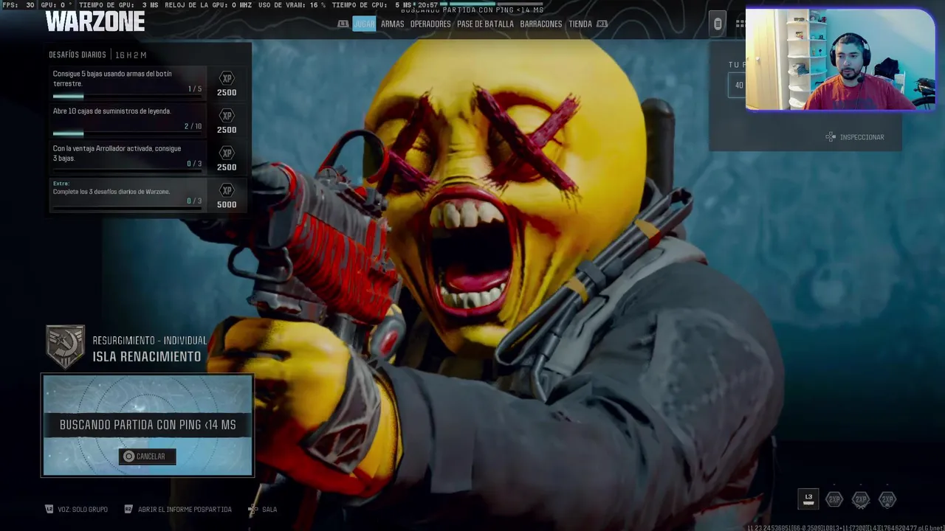Click the R1 next-tab icon

(x=602, y=24)
